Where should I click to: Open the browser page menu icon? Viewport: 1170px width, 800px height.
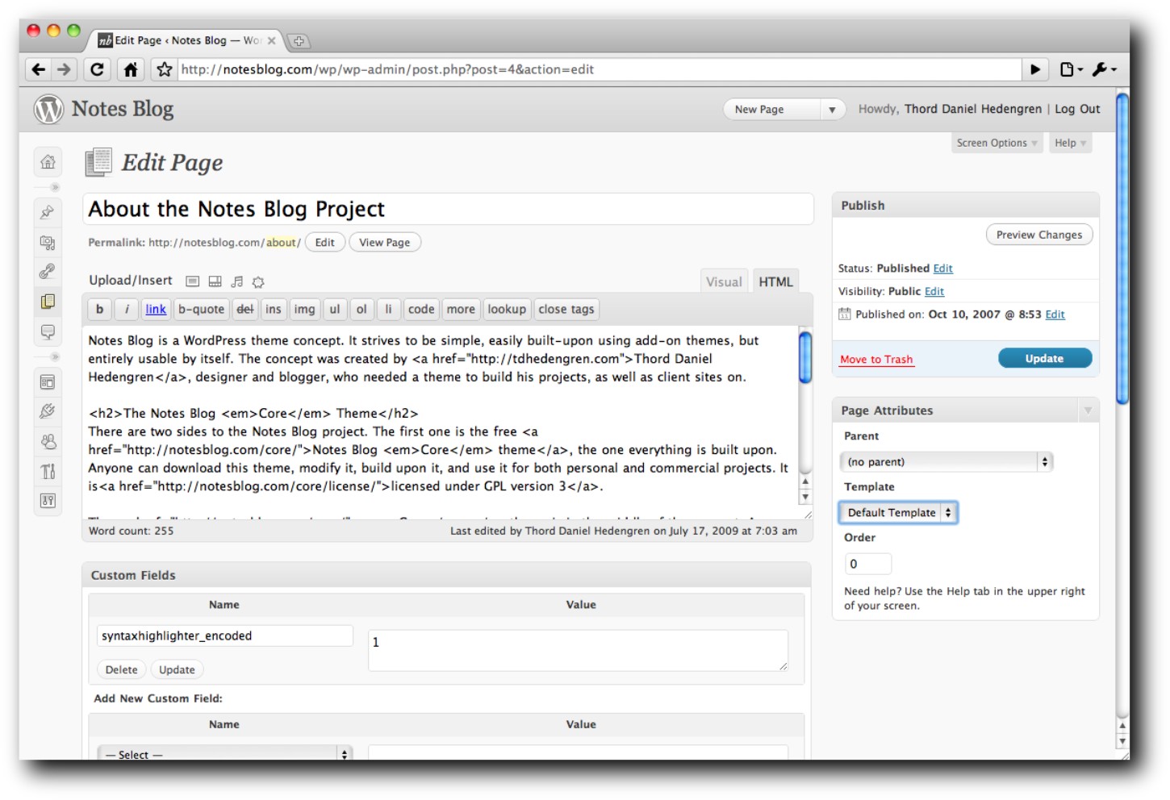tap(1071, 69)
